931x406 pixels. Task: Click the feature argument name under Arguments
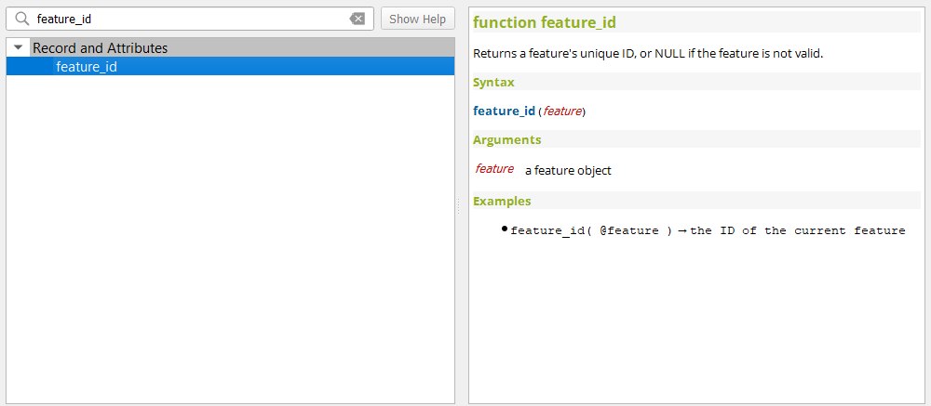pos(494,169)
